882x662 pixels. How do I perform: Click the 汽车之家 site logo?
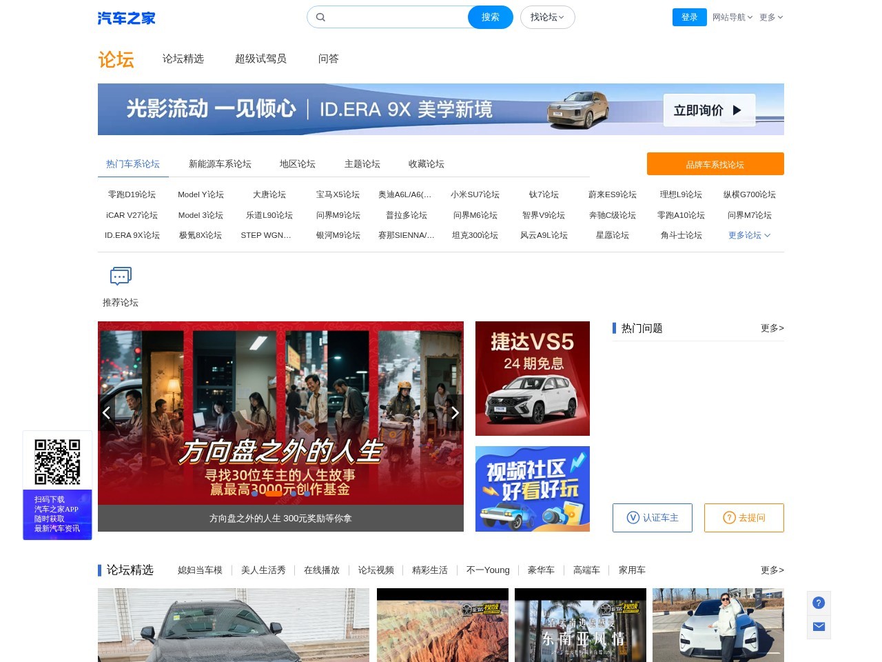coord(126,18)
